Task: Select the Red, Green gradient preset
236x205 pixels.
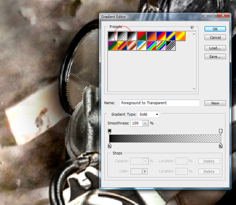Action: 142,36
